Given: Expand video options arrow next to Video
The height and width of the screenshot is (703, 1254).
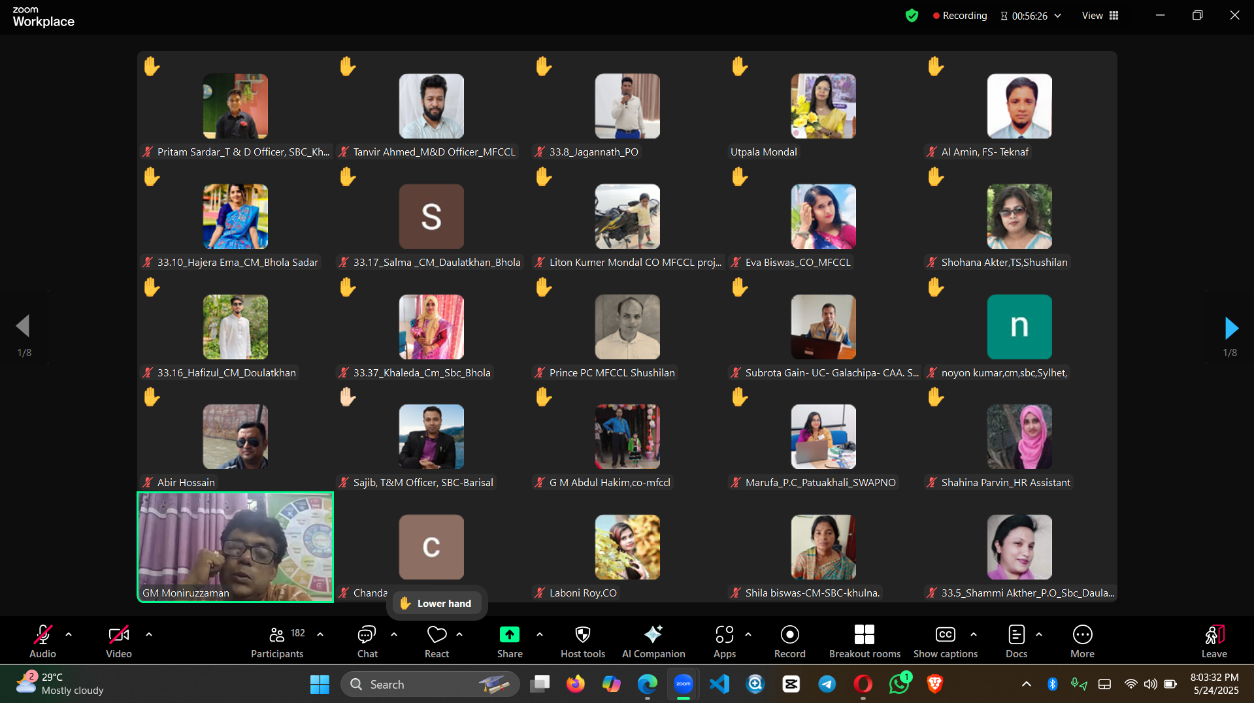Looking at the screenshot, I should 149,634.
